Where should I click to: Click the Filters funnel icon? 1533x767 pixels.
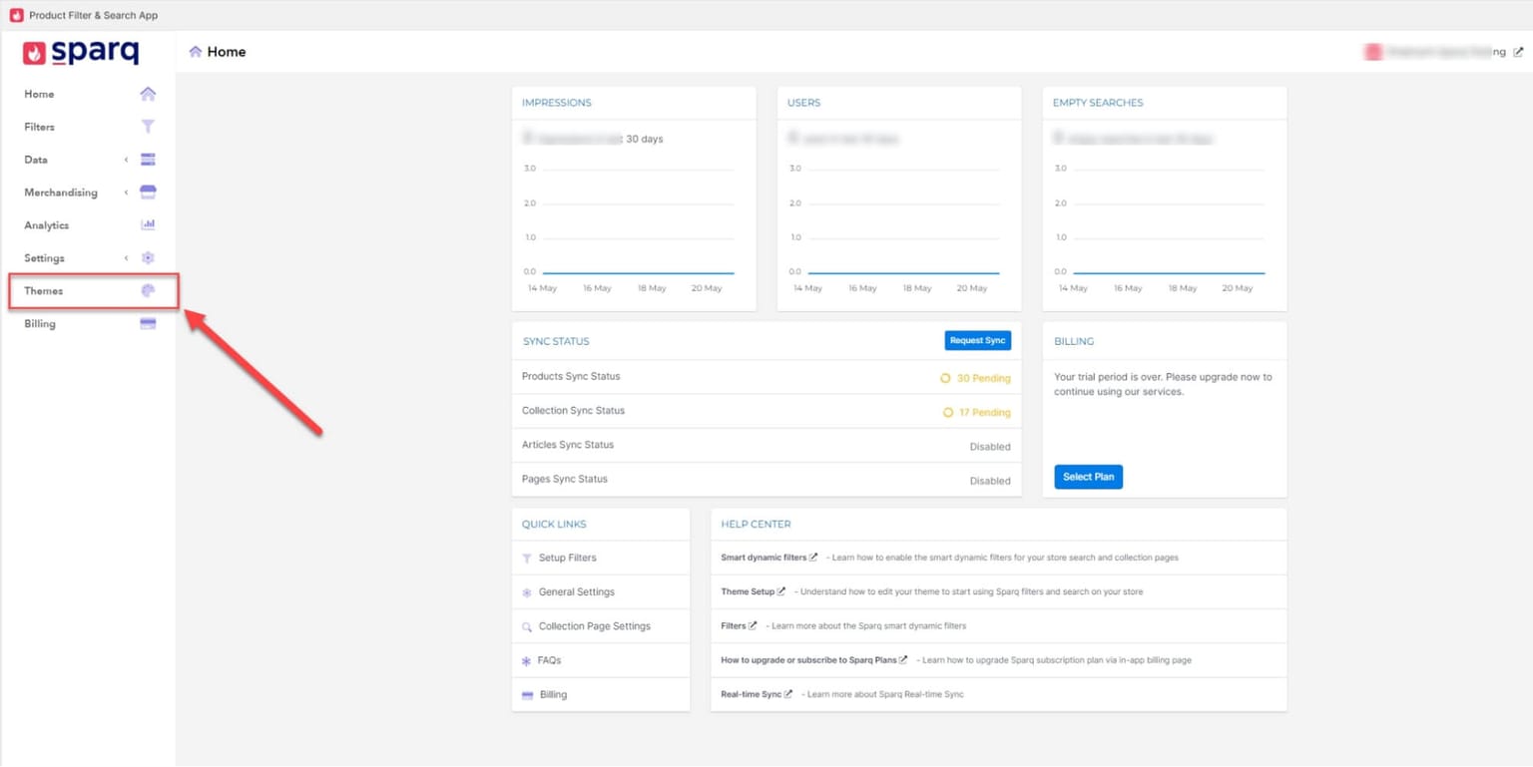point(148,127)
